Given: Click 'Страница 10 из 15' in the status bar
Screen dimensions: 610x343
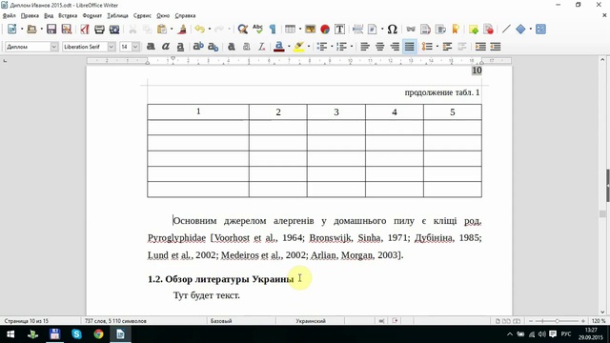Looking at the screenshot, I should click(26, 321).
